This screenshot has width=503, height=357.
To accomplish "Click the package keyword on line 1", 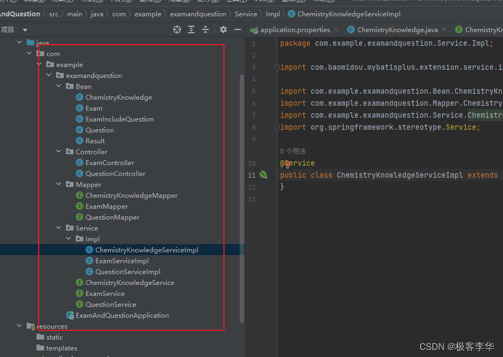I will (x=295, y=43).
